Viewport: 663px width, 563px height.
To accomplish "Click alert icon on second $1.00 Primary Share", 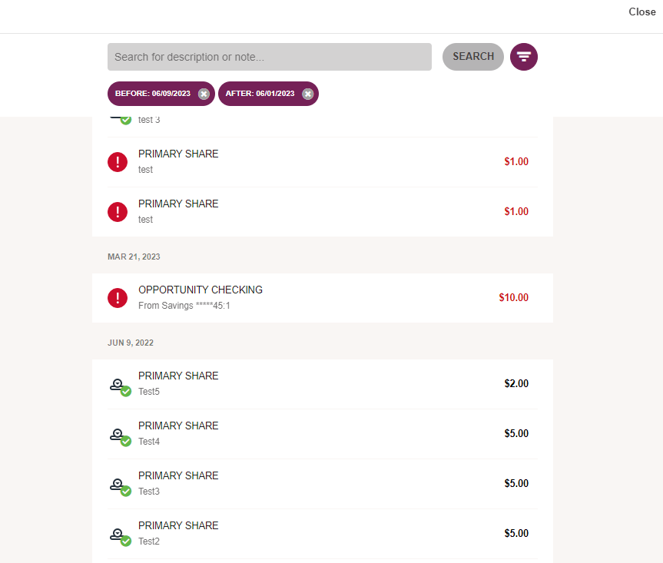I will 118,212.
